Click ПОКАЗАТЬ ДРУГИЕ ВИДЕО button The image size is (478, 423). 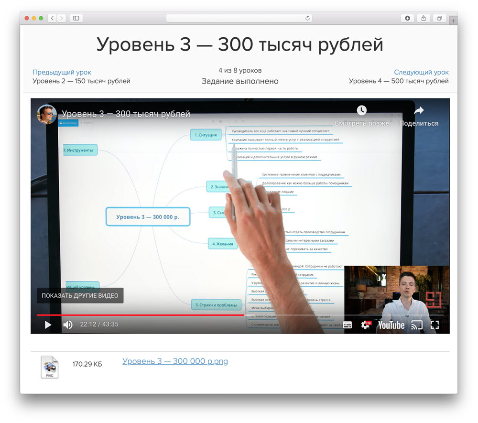(80, 295)
